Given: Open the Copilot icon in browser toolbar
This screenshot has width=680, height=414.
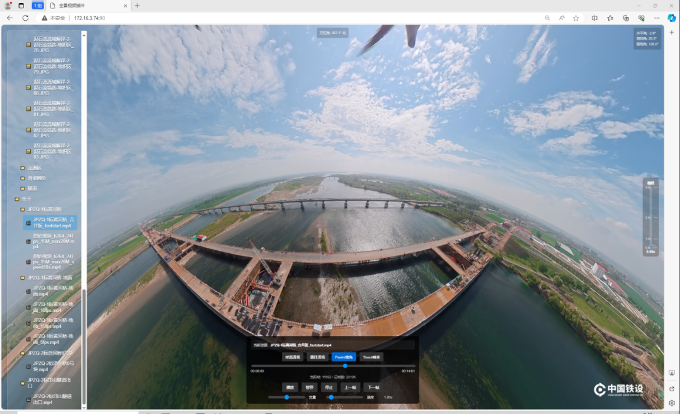Looking at the screenshot, I should click(x=671, y=18).
